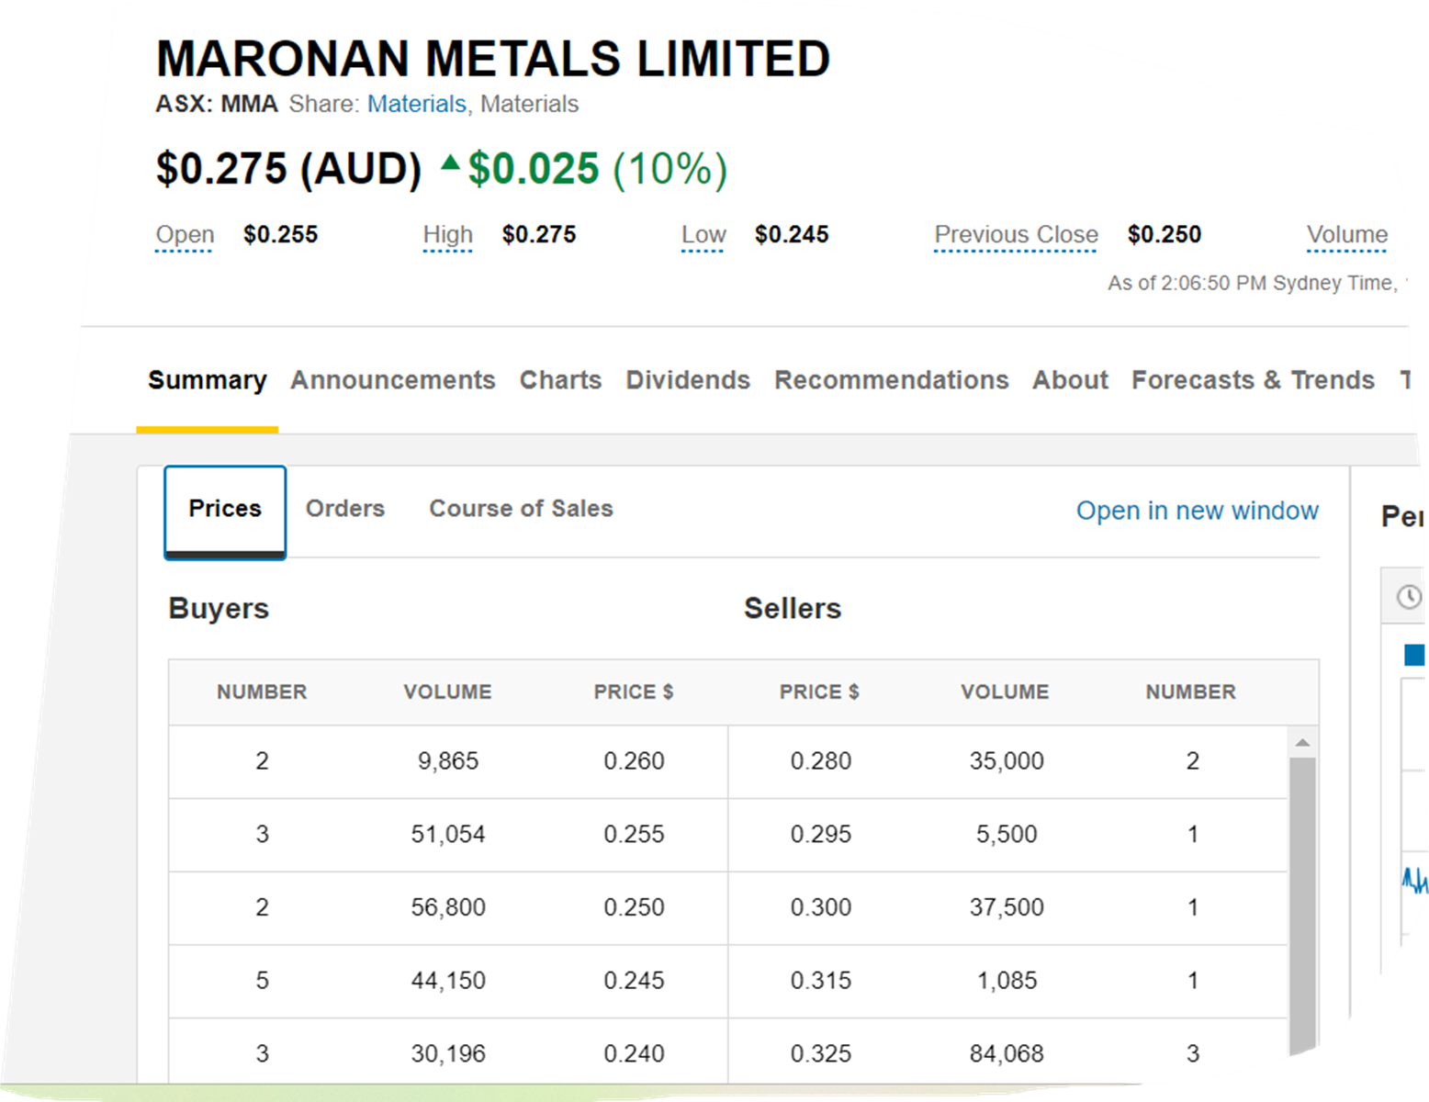Click seller price 0.280
The image size is (1429, 1102).
[x=821, y=761]
